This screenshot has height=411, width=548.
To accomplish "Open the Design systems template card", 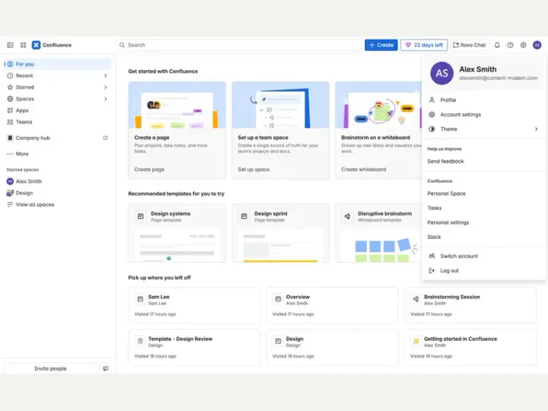I will [177, 233].
